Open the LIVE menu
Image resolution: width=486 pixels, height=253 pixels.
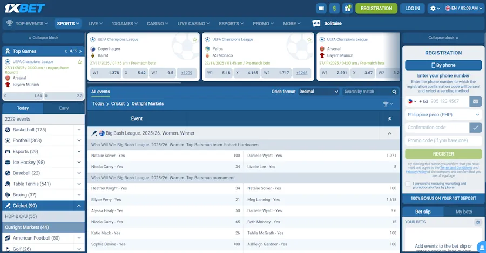point(95,24)
